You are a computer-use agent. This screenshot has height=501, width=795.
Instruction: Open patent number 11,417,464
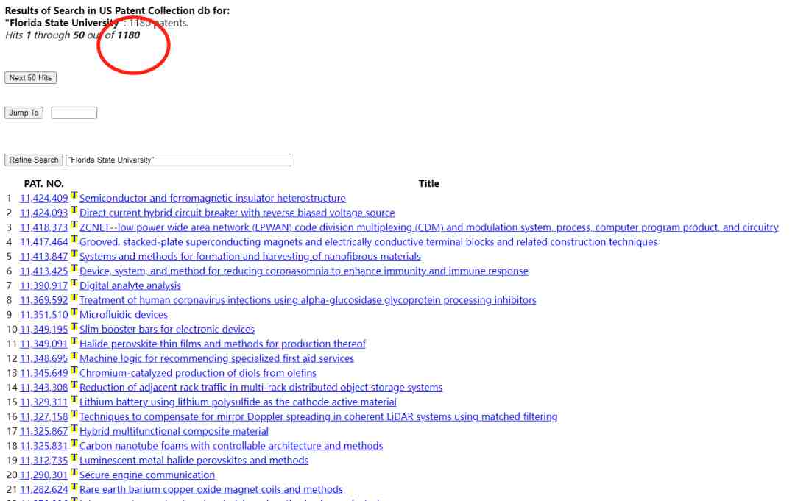[43, 242]
